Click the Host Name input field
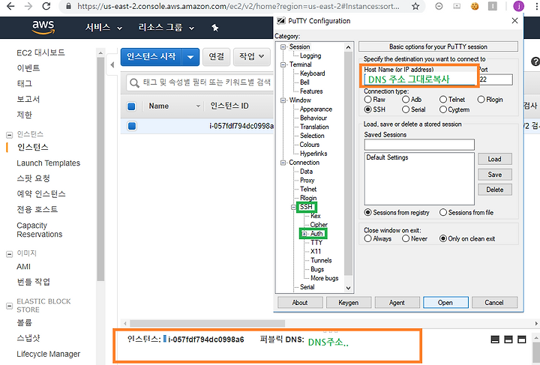Screen dimensions: 540x365 [x=419, y=79]
